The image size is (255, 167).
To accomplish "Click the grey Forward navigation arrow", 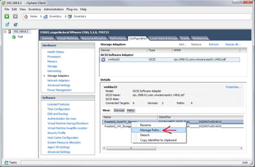I will point(15,16).
